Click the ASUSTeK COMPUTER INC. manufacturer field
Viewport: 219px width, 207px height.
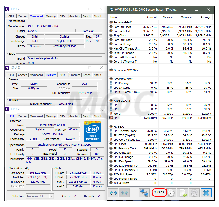click(64, 26)
